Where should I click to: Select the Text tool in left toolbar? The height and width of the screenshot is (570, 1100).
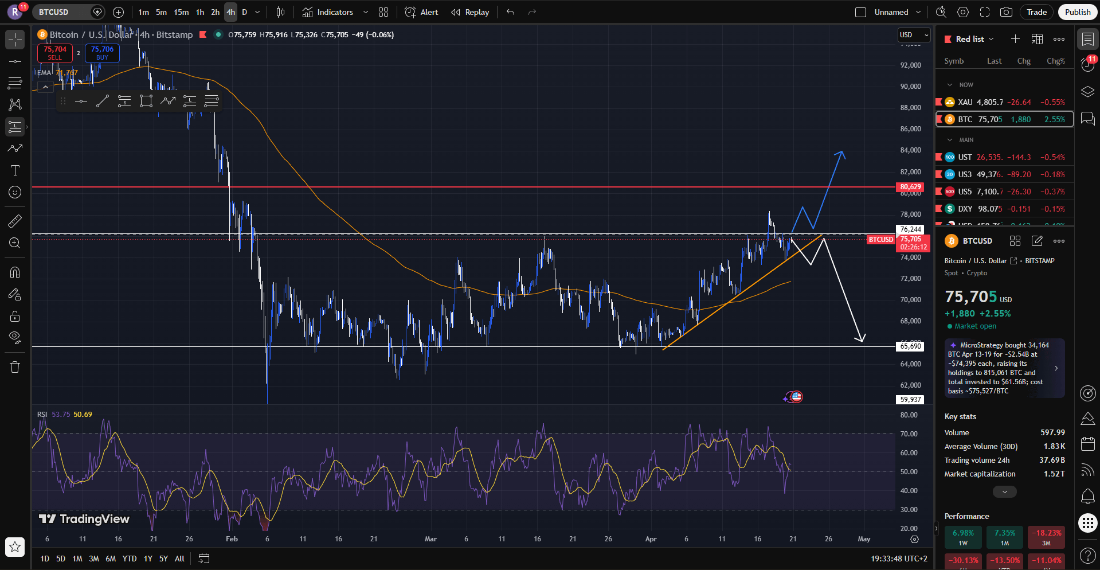point(15,170)
